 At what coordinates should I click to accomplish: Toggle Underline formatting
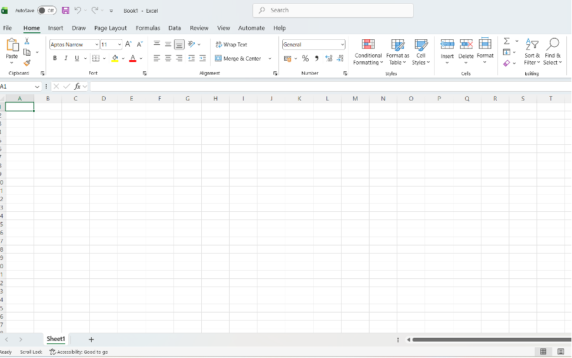(77, 58)
